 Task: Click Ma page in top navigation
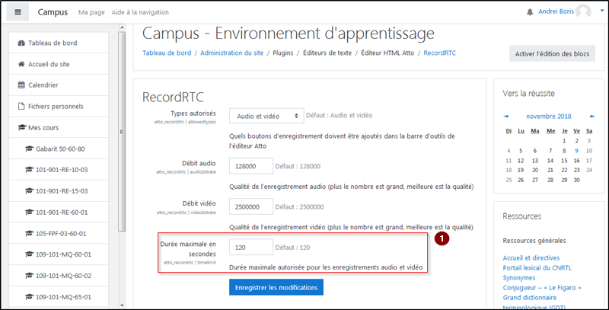(x=91, y=13)
